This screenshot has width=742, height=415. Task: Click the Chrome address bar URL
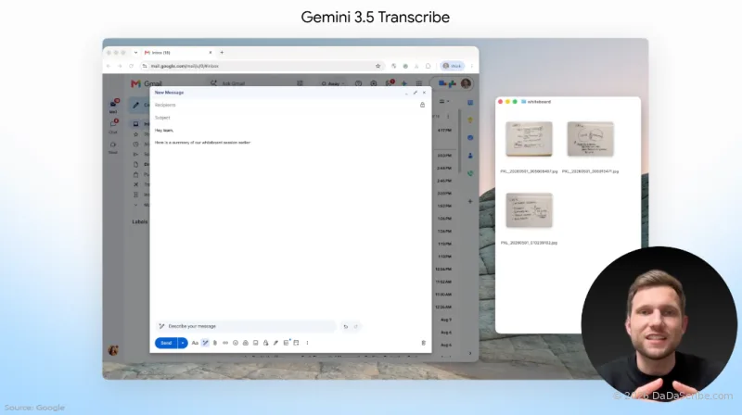(185, 66)
